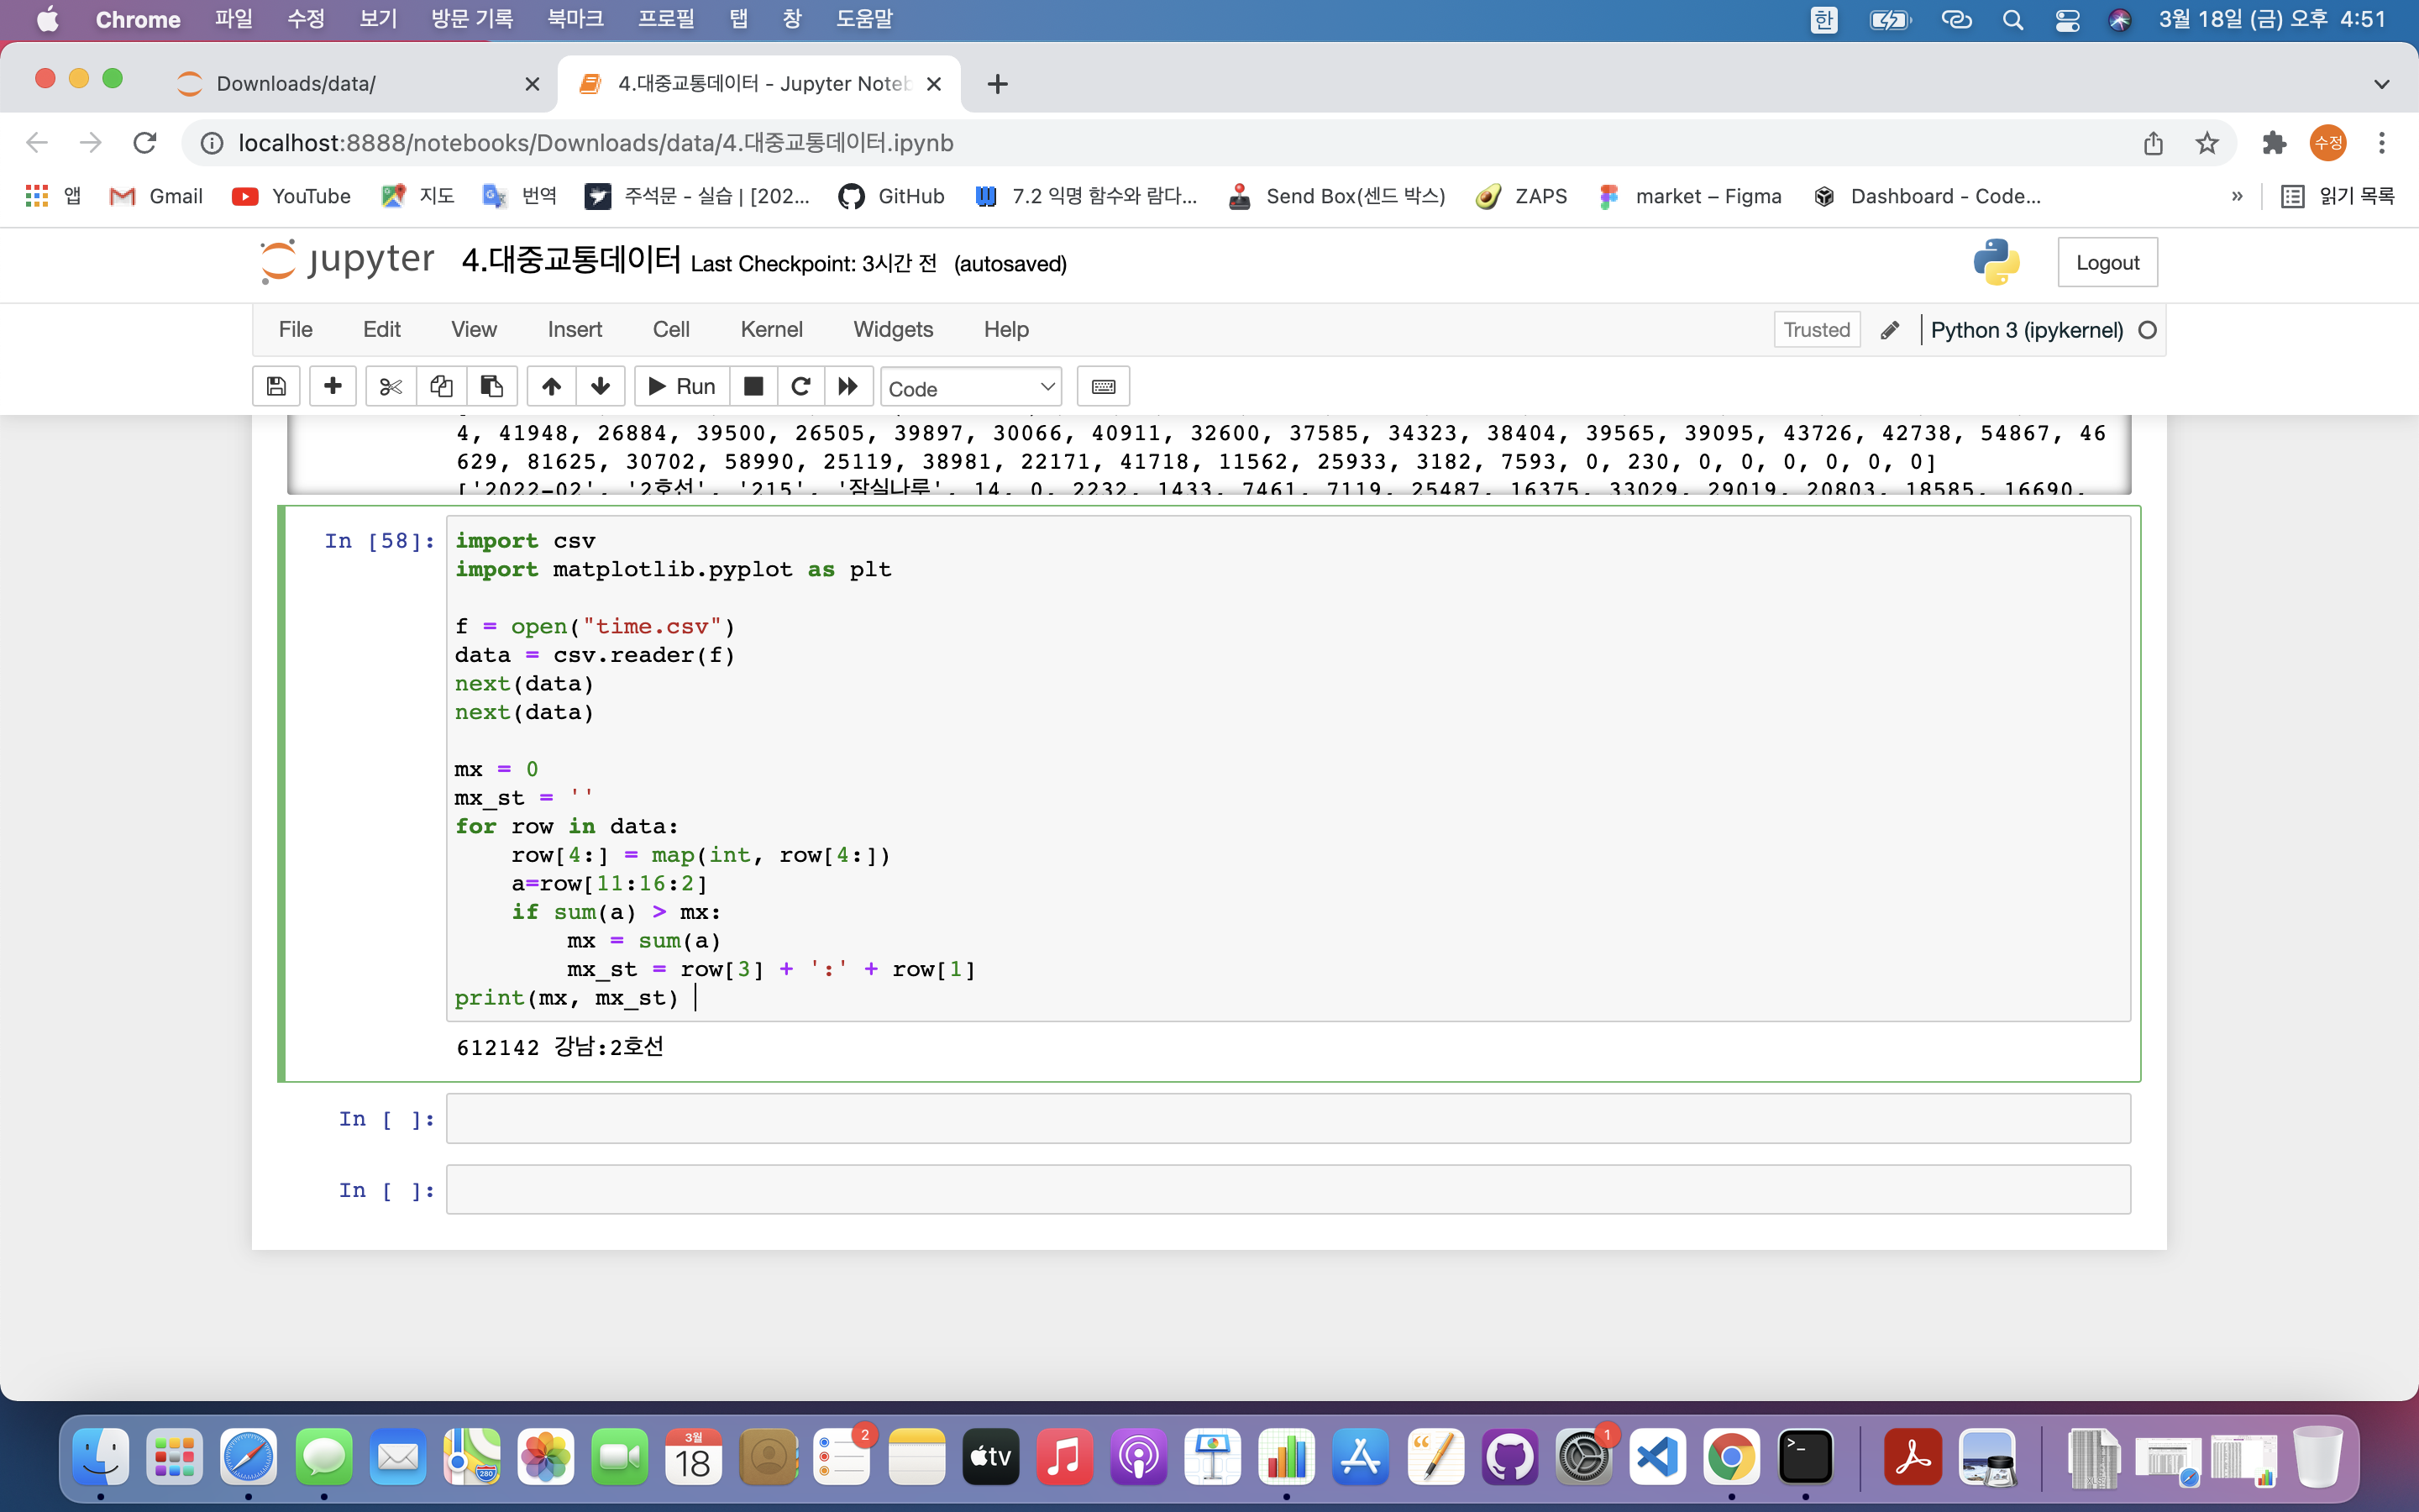Restart the kernel icon
Viewport: 2419px width, 1512px height.
point(800,386)
